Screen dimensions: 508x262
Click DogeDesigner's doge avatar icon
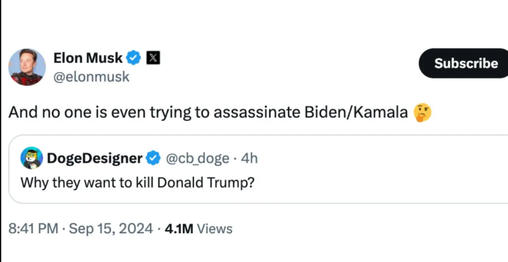pos(31,157)
